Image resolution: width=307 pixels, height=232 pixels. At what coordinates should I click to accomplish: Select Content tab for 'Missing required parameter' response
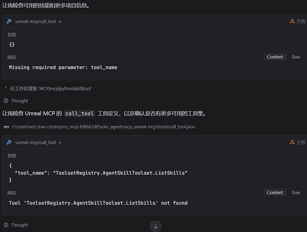pyautogui.click(x=274, y=57)
